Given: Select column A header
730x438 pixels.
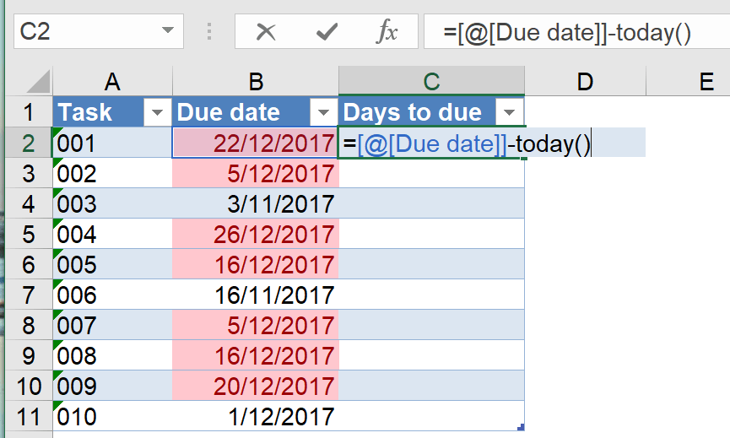Looking at the screenshot, I should tap(112, 81).
